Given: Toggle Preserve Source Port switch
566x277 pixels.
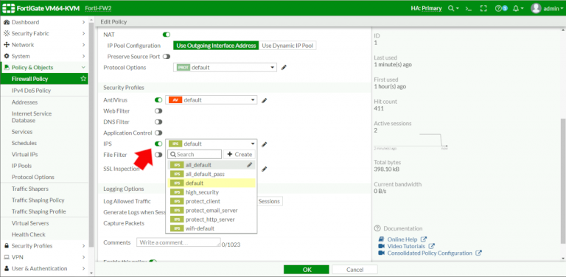Looking at the screenshot, I should click(x=167, y=57).
